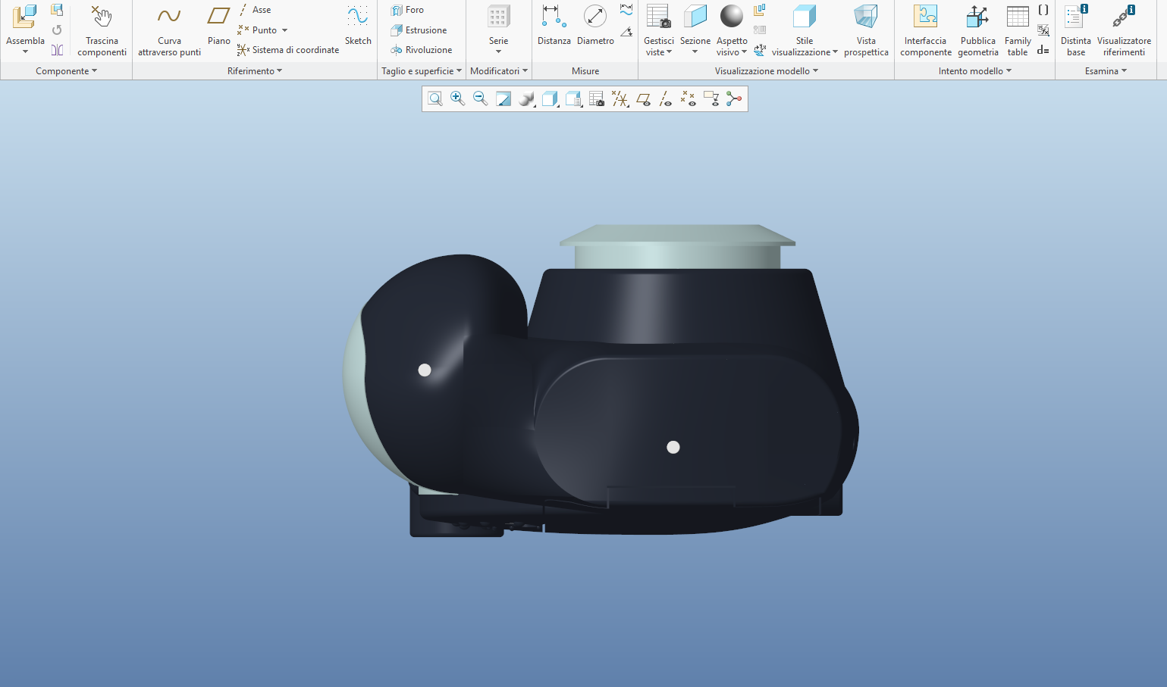Image resolution: width=1167 pixels, height=687 pixels.
Task: Select the Rivoluzione tool
Action: pyautogui.click(x=421, y=50)
